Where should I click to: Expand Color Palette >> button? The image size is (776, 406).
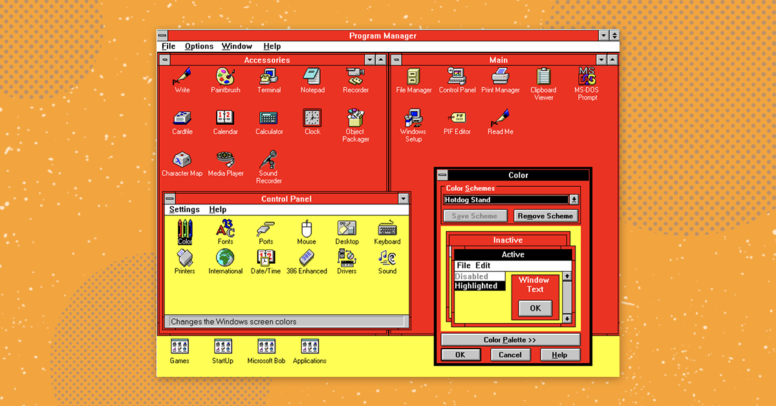510,340
